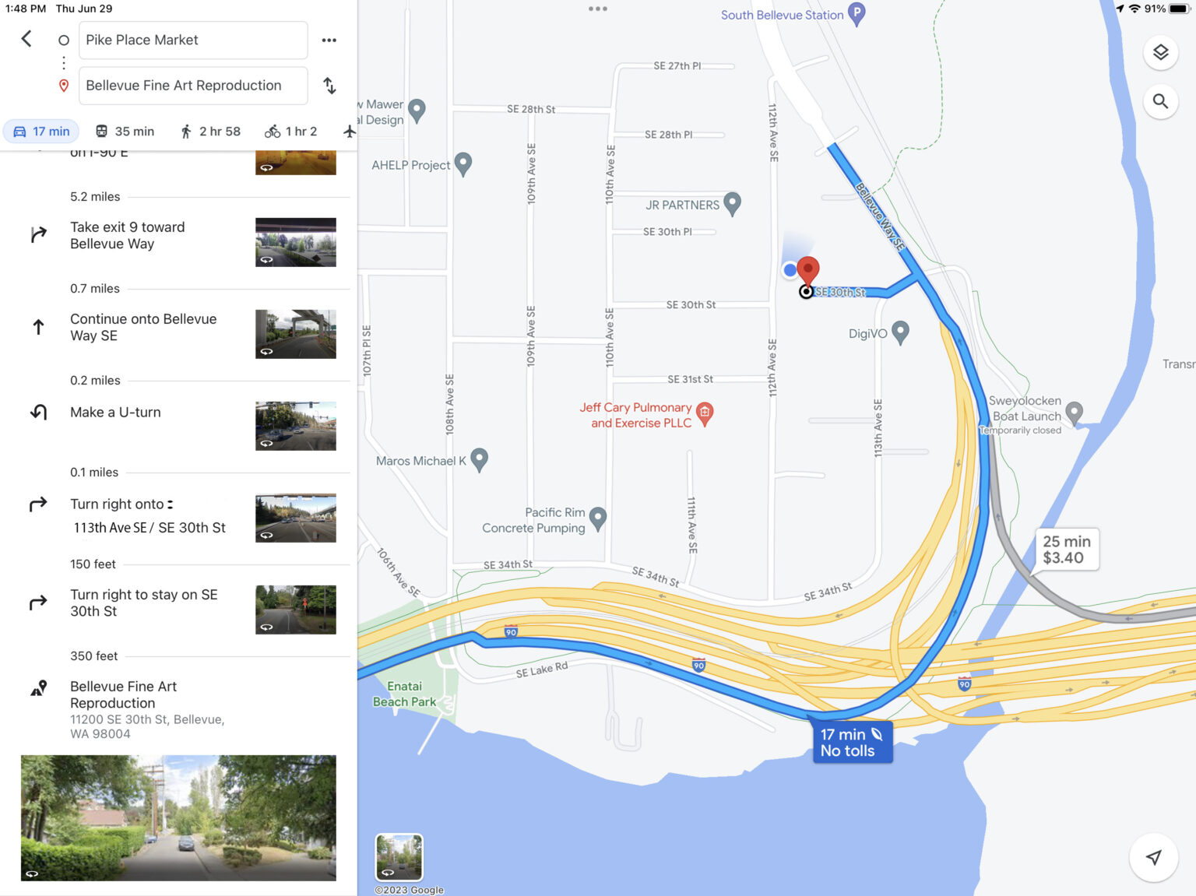Tap the recenter location arrow button
The width and height of the screenshot is (1196, 896).
(x=1153, y=857)
